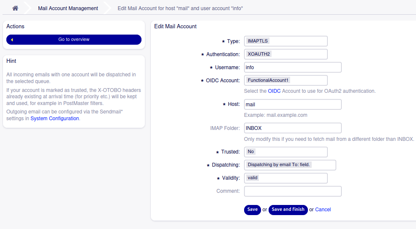Expand the Dispatching selection field
The image size is (416, 229).
[x=290, y=165]
